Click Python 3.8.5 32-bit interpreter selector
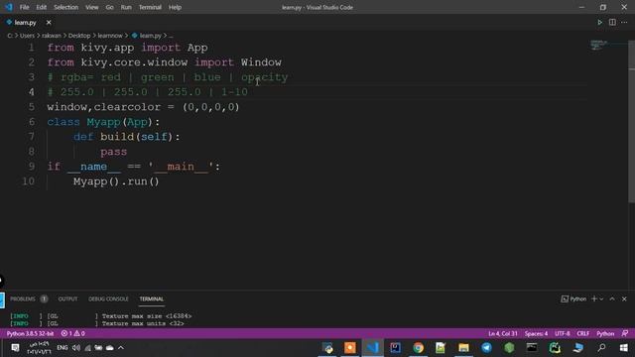 tap(30, 334)
